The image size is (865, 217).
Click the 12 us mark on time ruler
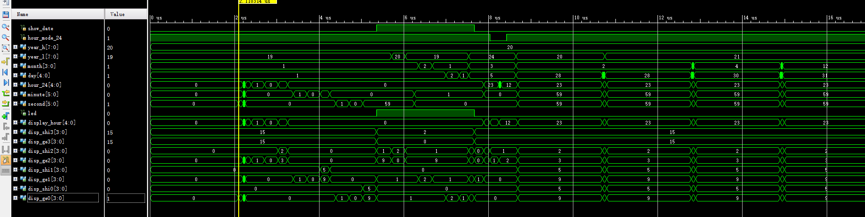point(666,17)
